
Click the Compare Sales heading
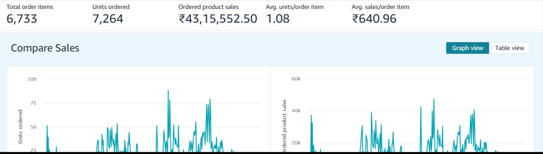45,48
